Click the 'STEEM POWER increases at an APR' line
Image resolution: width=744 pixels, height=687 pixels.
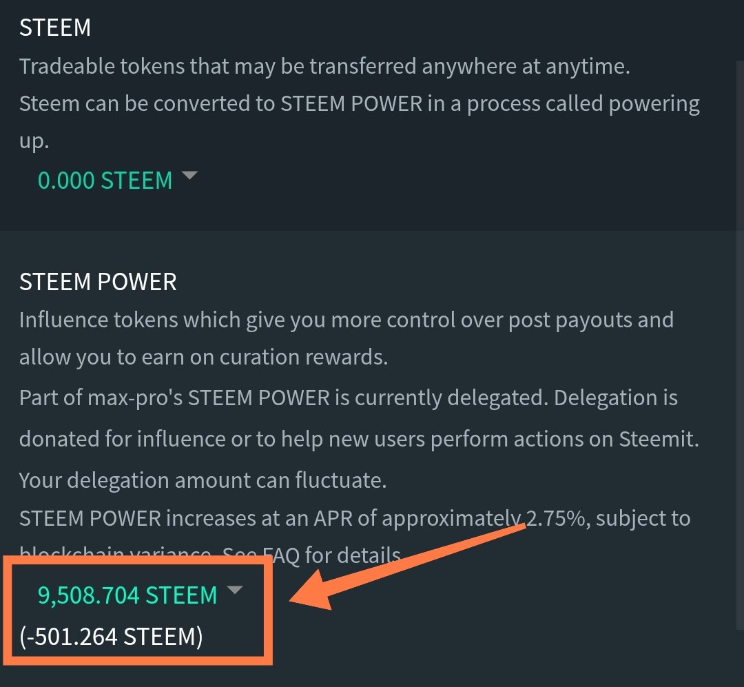[355, 518]
